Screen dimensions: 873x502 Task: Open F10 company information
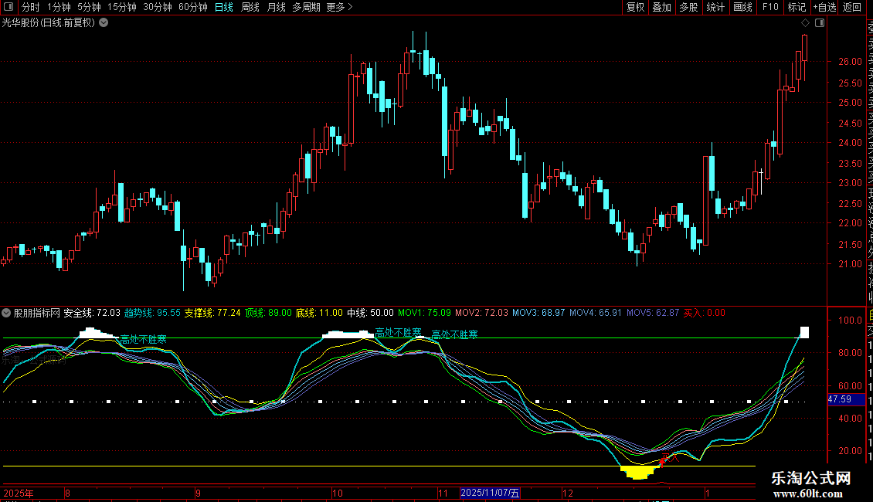click(769, 8)
